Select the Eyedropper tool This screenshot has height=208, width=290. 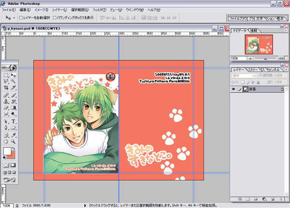click(x=14, y=135)
